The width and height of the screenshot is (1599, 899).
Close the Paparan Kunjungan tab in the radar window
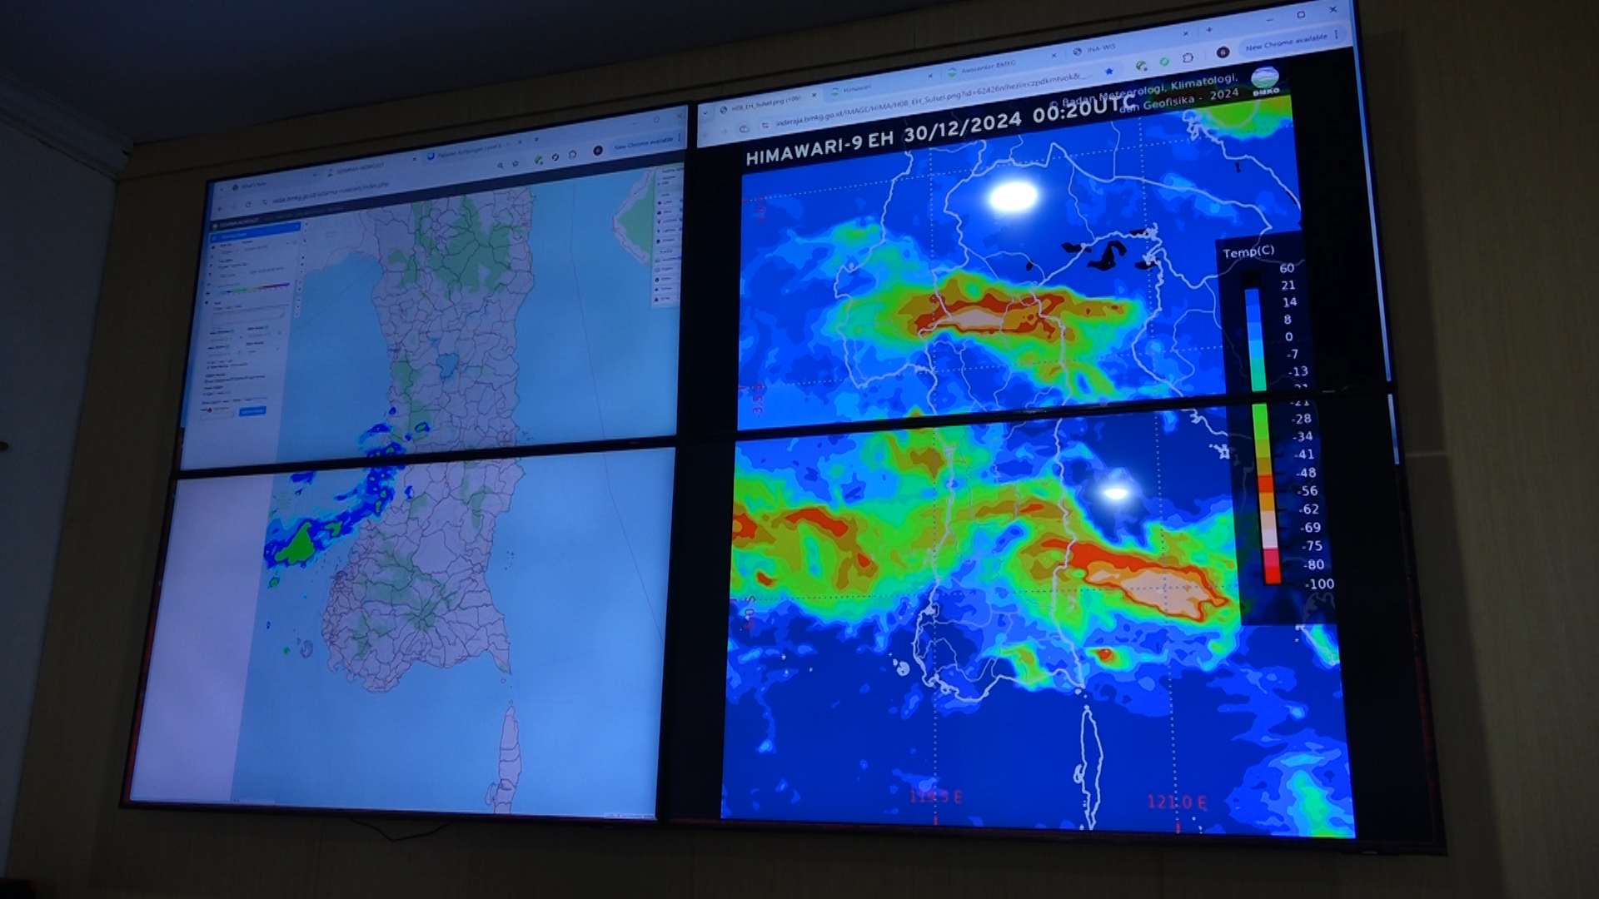click(520, 142)
